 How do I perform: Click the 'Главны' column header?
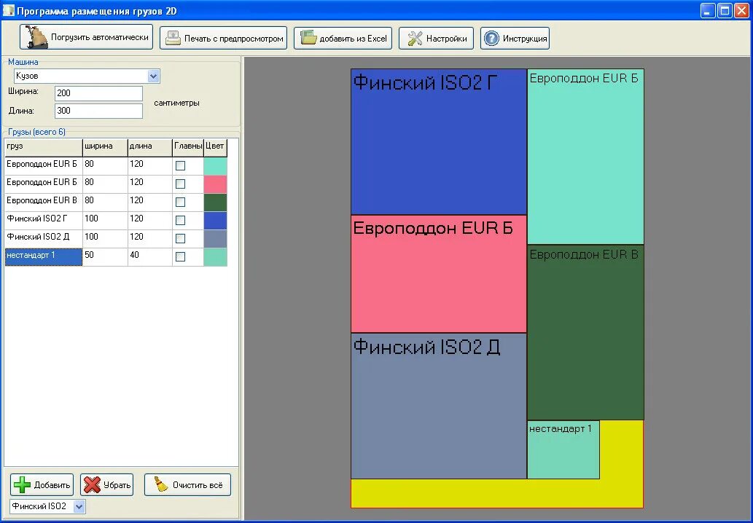(x=188, y=147)
